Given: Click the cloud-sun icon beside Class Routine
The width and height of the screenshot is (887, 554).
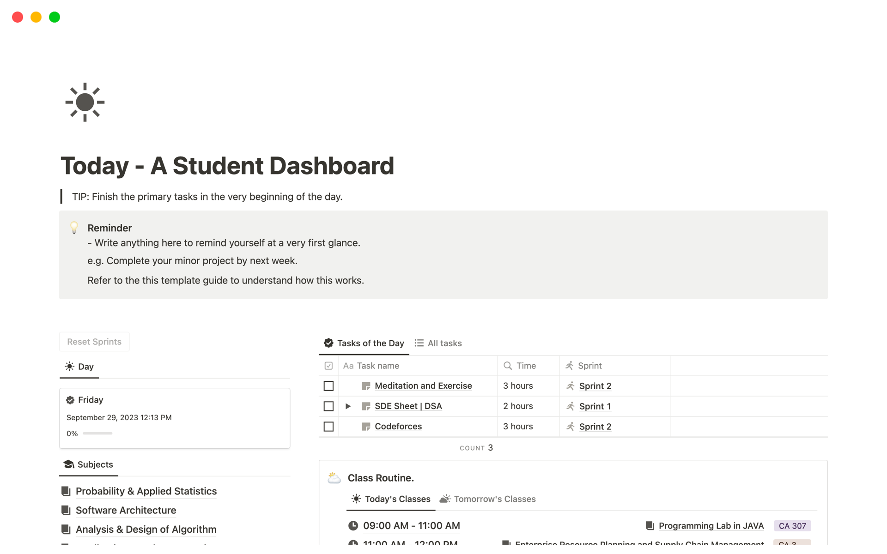Looking at the screenshot, I should click(x=334, y=478).
